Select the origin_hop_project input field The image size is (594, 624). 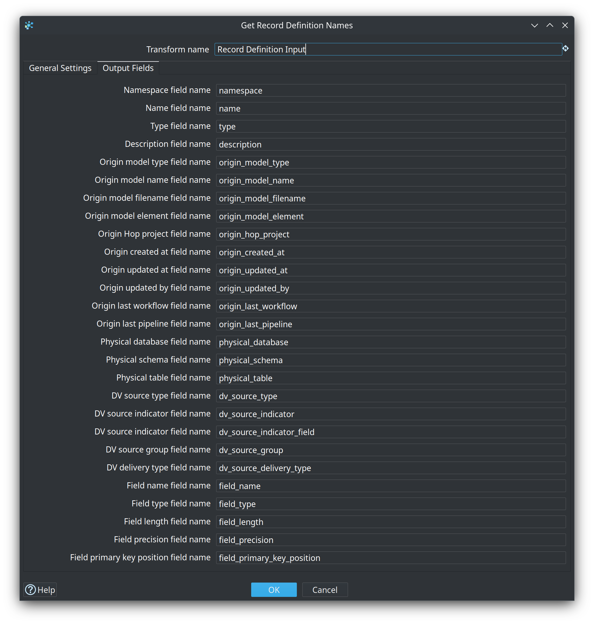click(391, 235)
